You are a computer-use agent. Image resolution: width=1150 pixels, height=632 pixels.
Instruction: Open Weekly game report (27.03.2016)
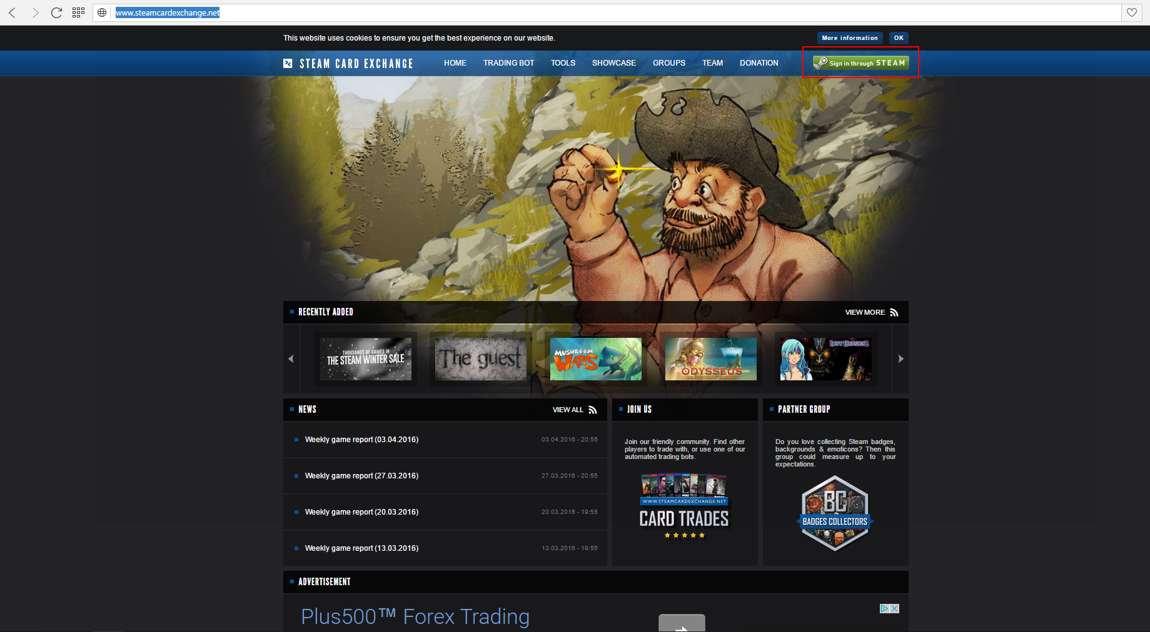pos(361,476)
